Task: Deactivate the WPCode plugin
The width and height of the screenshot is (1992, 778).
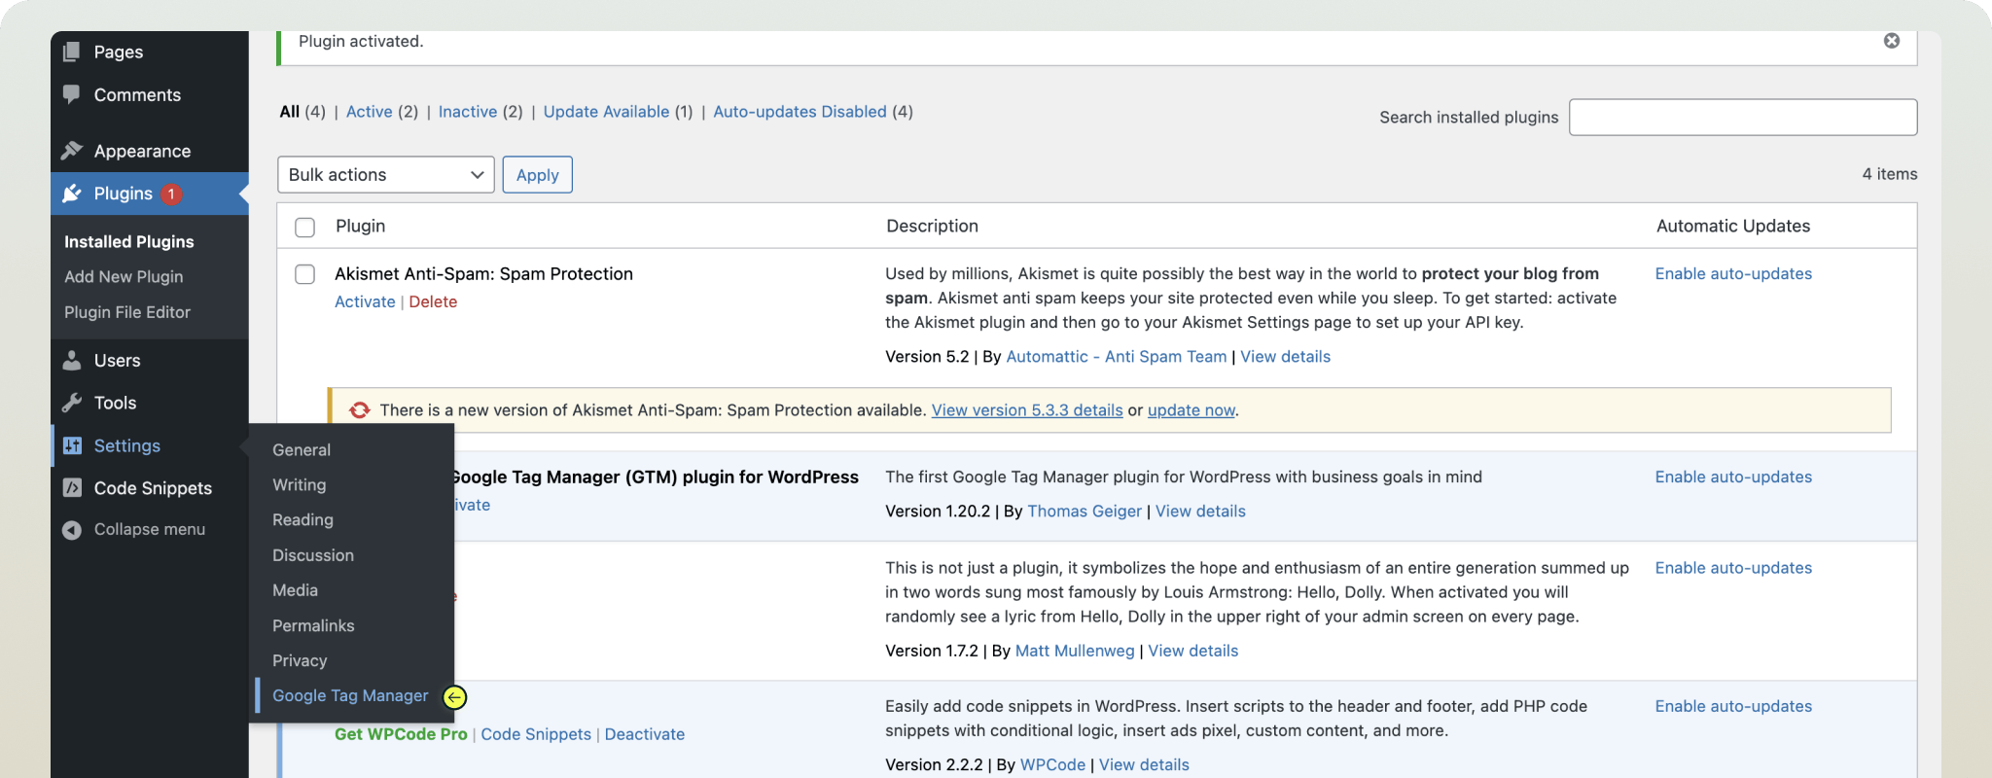Action: [x=645, y=734]
